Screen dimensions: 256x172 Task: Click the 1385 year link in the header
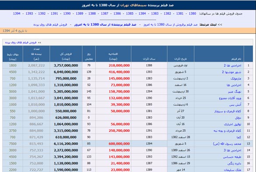130,14
